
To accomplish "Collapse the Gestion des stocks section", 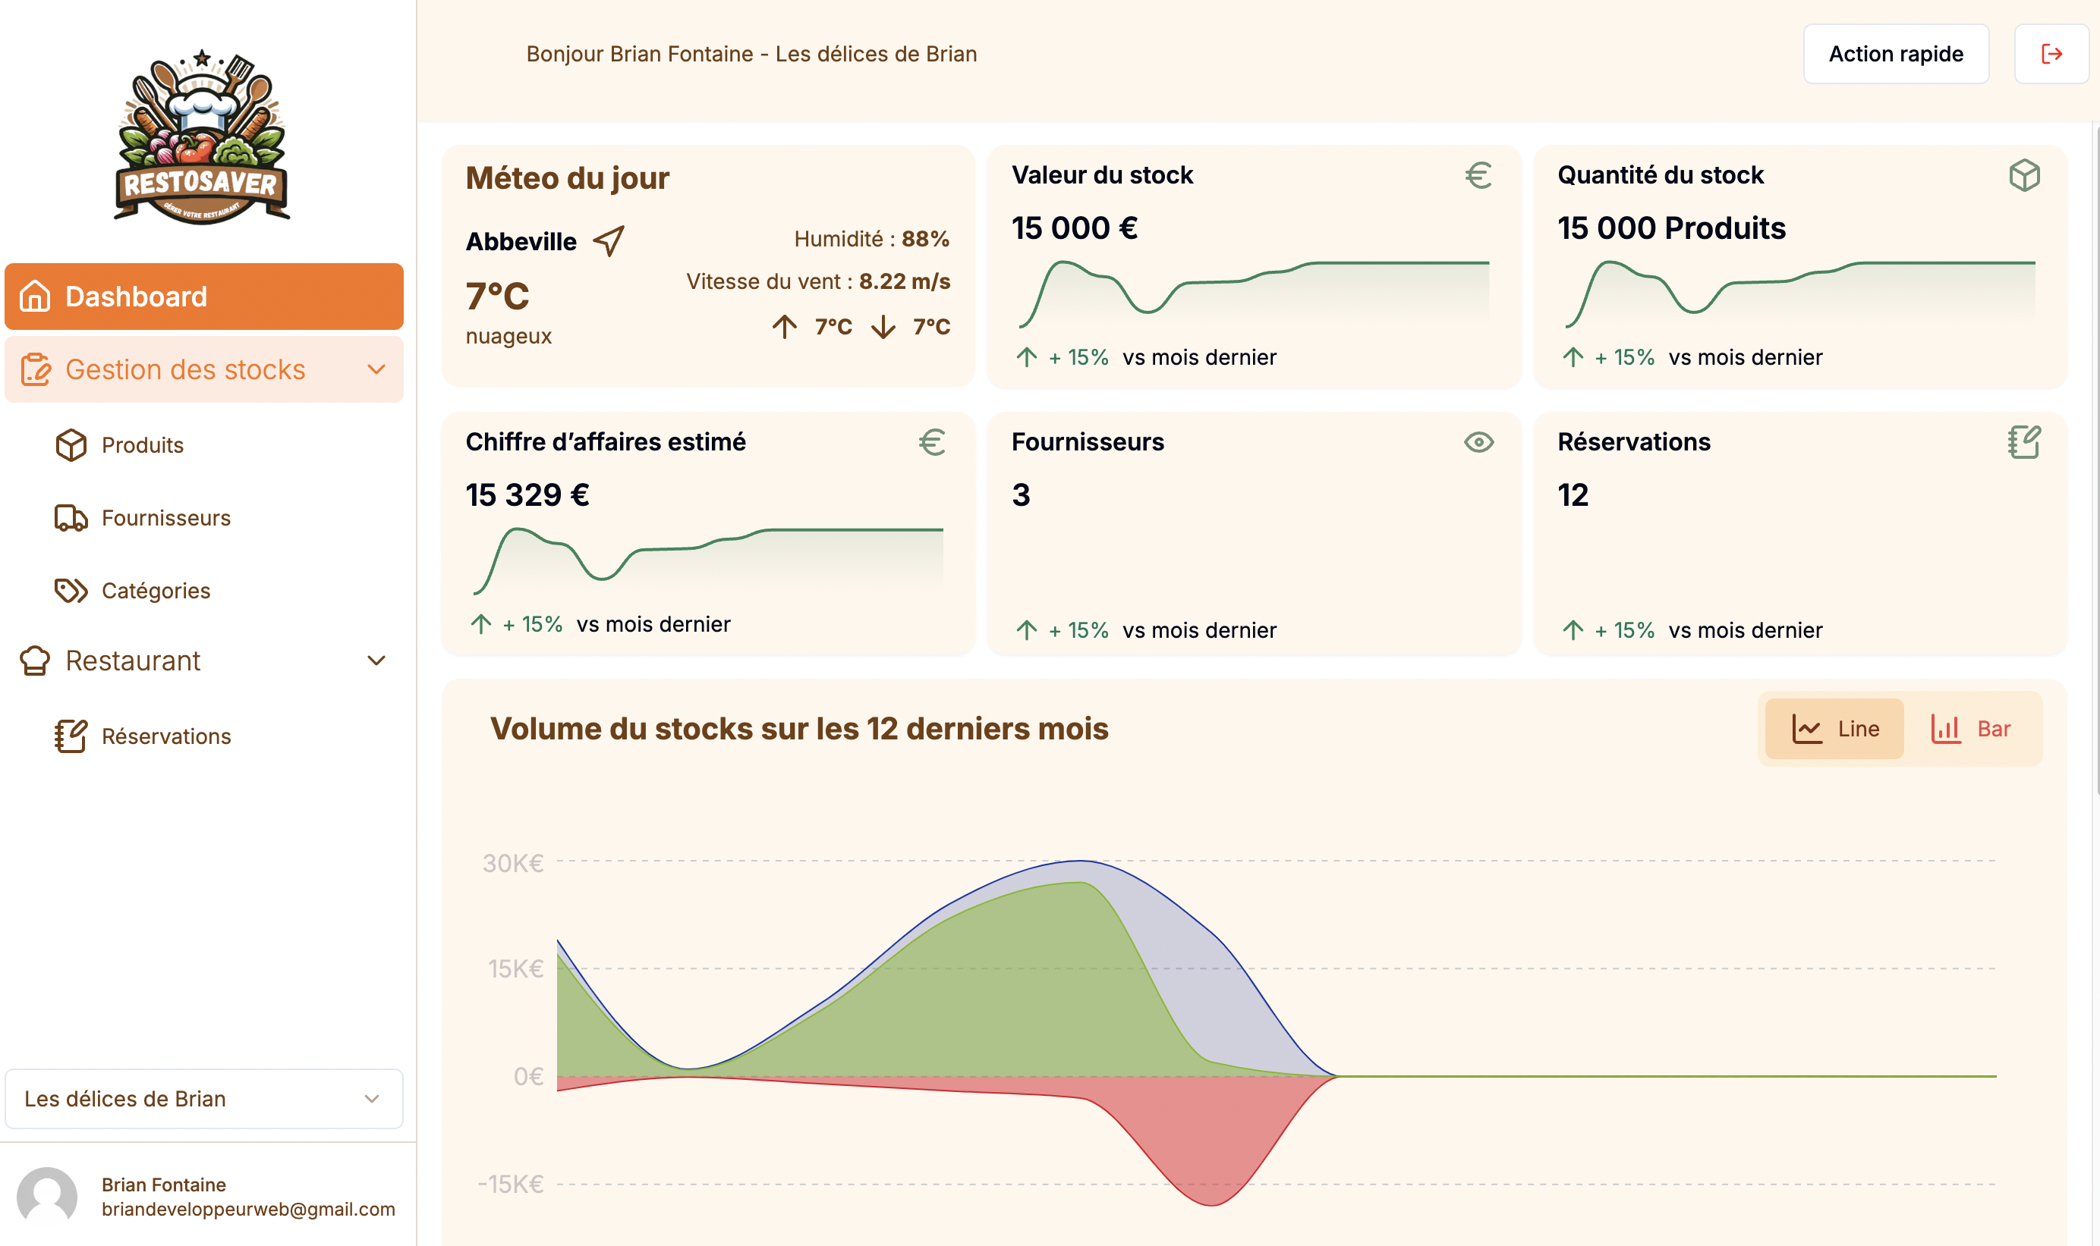I will point(376,369).
